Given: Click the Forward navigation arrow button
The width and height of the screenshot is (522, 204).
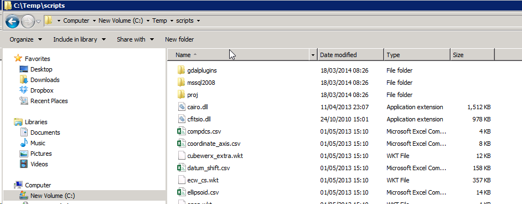Looking at the screenshot, I should 28,22.
